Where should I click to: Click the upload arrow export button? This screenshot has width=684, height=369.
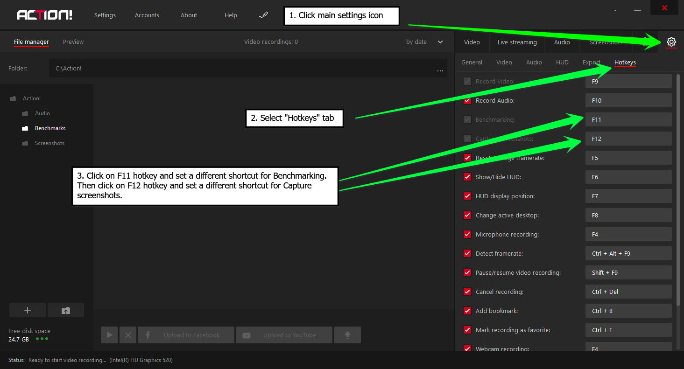click(x=347, y=335)
